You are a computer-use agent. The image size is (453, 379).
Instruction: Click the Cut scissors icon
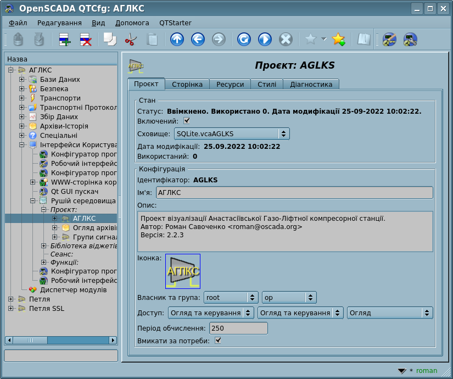point(131,40)
